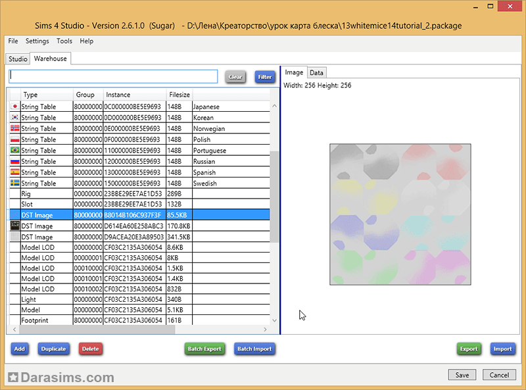Click the scroll up arrow of resource list
This screenshot has height=390, width=526.
click(x=274, y=106)
